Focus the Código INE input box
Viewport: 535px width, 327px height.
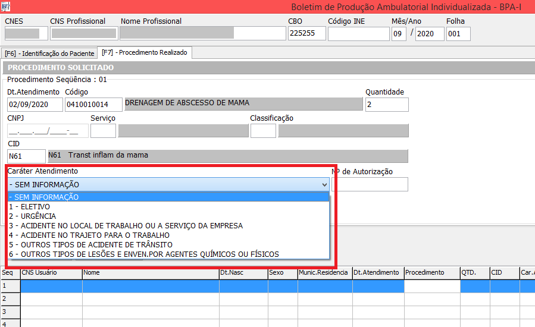[x=357, y=34]
